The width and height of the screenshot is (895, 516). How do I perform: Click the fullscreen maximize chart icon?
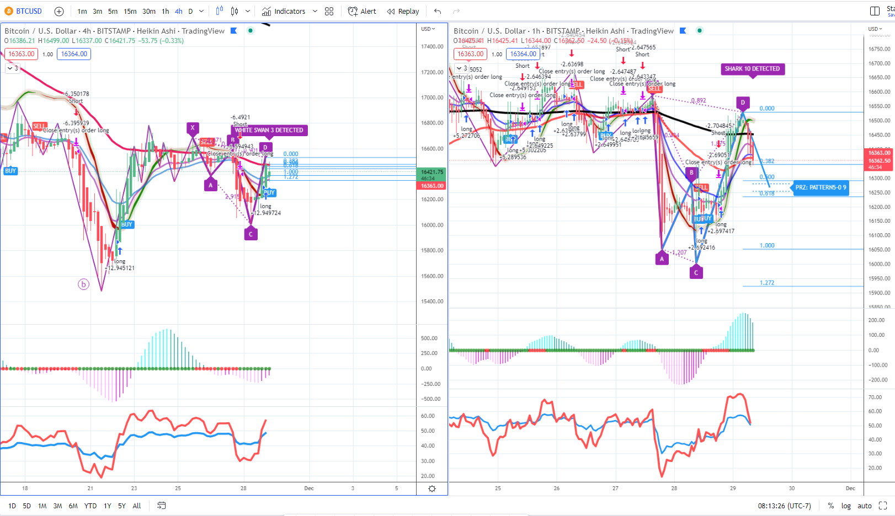pos(883,506)
